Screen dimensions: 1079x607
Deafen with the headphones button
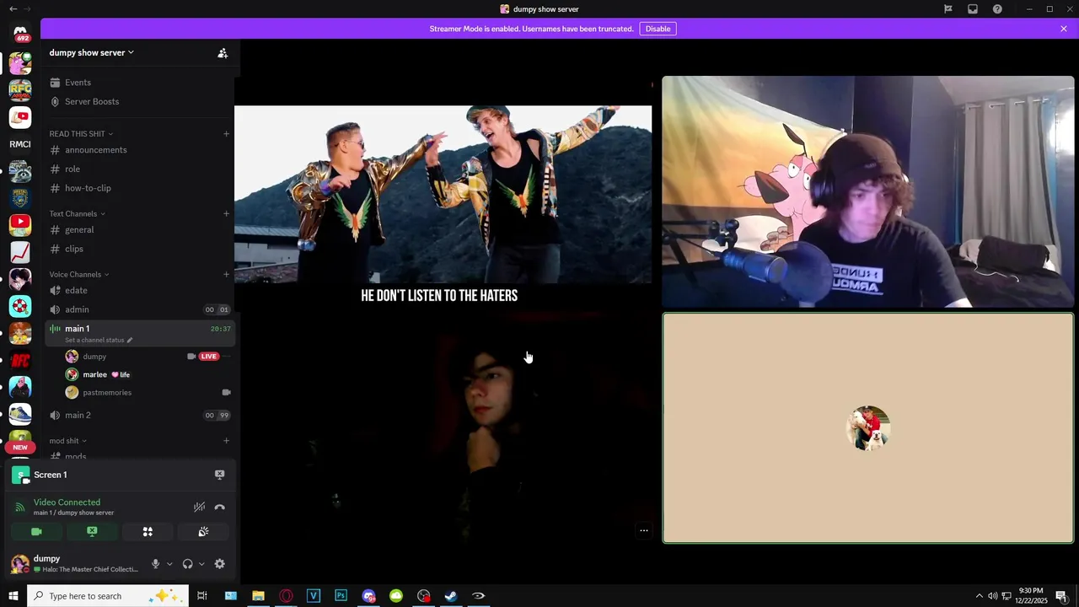187,564
